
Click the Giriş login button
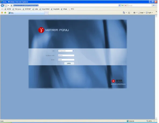pyautogui.click(x=69, y=63)
